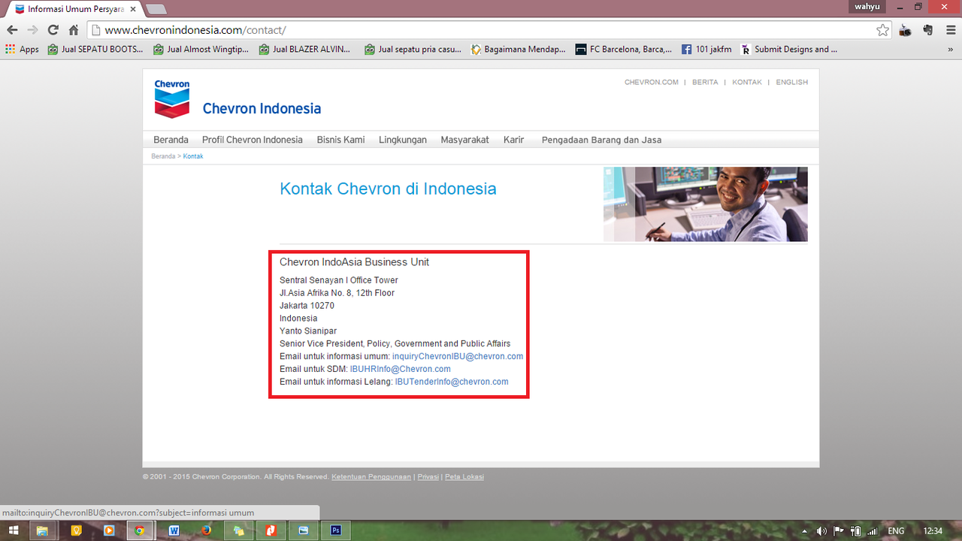Open the 'Profil Chevron Indonesia' menu
The image size is (962, 541).
click(x=253, y=140)
